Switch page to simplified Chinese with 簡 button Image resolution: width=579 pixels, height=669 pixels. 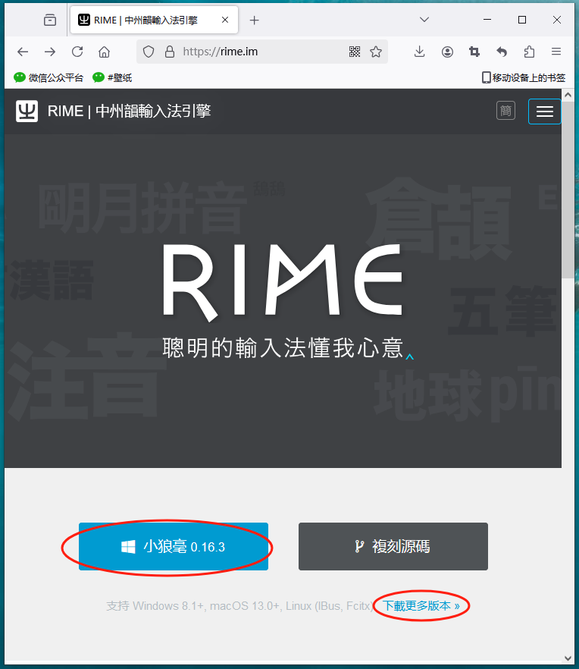(505, 111)
